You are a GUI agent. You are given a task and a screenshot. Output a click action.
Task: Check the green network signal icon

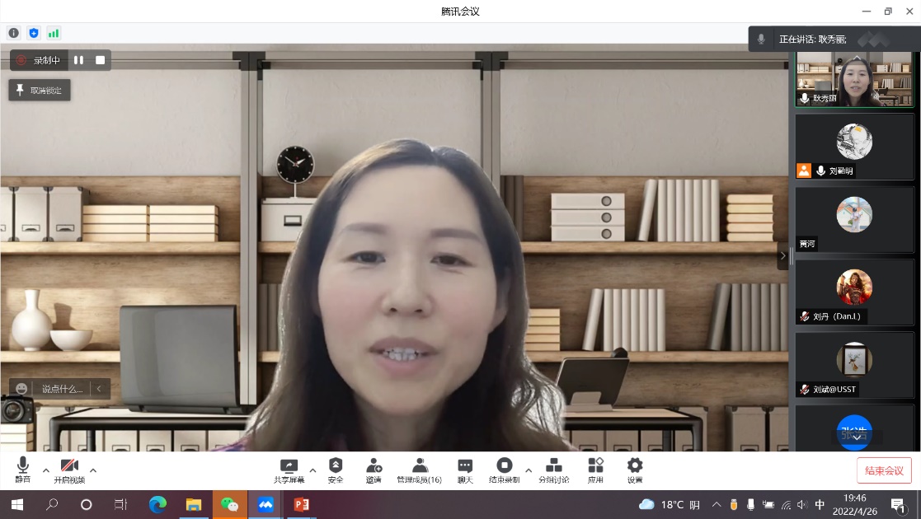(x=54, y=33)
